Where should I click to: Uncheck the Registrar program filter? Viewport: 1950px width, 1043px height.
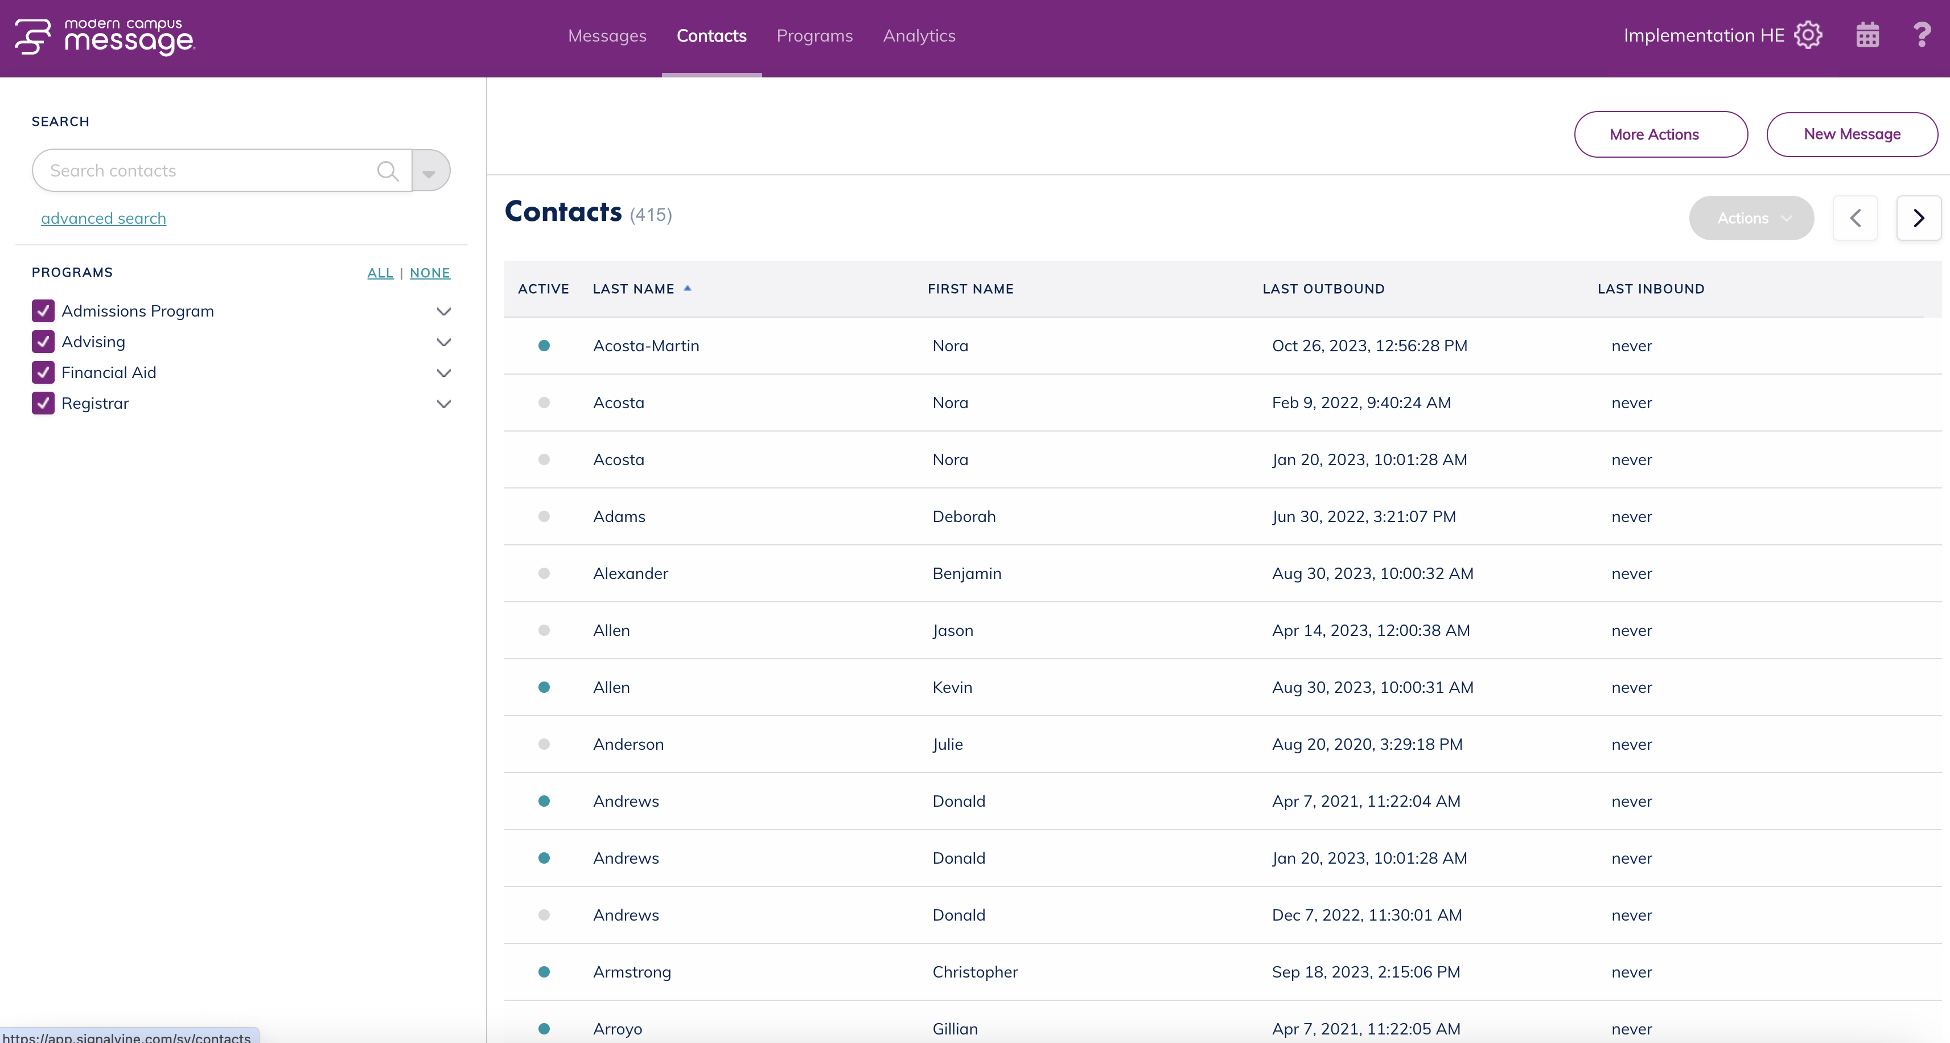click(42, 403)
